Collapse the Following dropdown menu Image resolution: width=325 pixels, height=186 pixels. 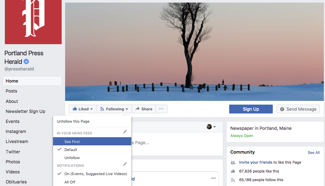click(114, 109)
